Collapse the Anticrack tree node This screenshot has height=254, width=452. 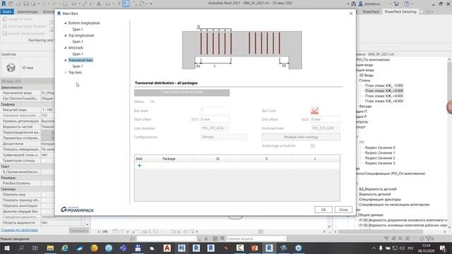[66, 48]
